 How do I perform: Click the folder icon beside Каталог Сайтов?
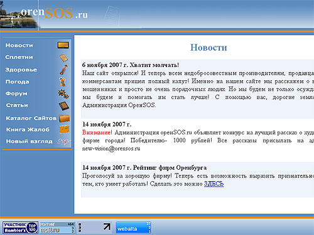pos(64,118)
